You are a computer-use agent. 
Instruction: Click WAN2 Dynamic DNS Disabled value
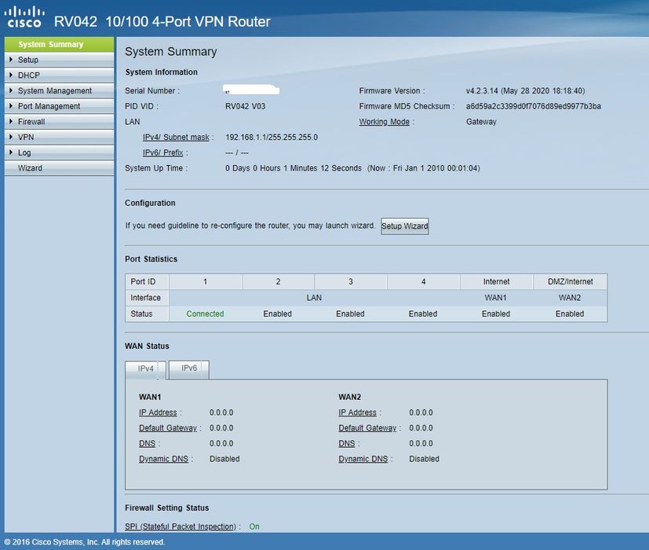pos(425,459)
